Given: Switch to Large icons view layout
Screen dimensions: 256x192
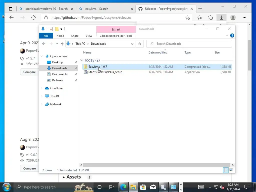Looking at the screenshot, I should (x=231, y=170).
